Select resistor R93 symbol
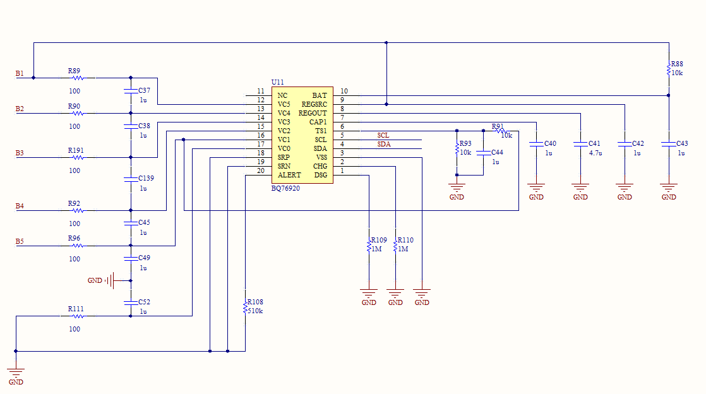Viewport: 706px width, 394px height. coord(457,149)
